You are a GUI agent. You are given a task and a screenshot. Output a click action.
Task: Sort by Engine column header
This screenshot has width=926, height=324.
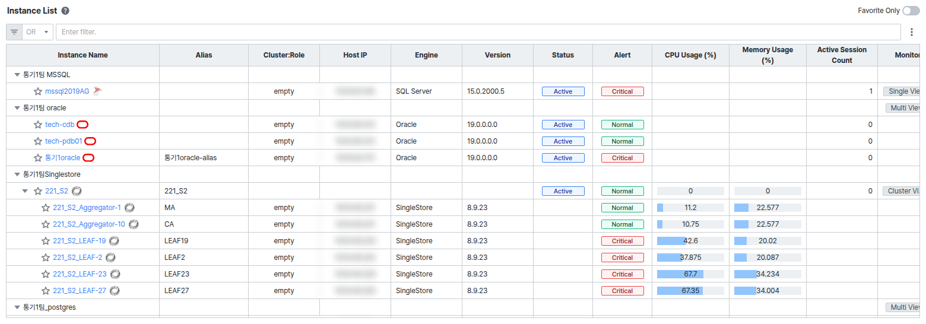pos(426,55)
